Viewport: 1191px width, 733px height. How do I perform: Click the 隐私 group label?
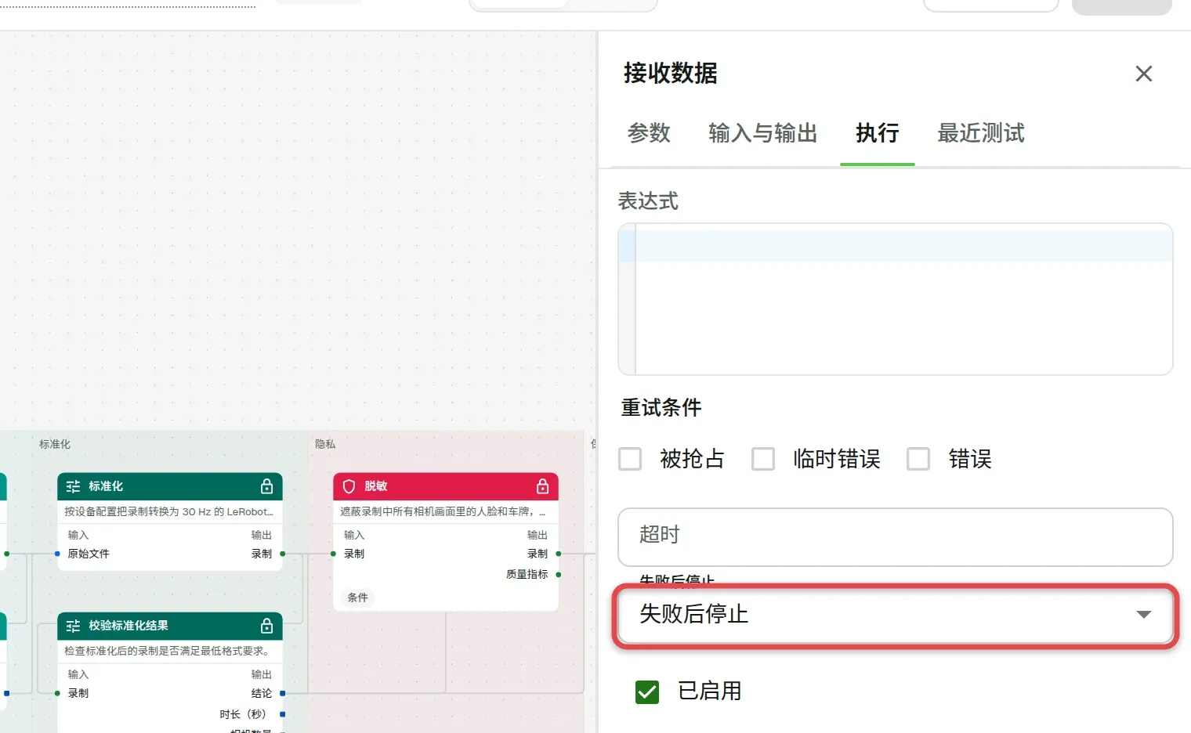[x=325, y=444]
